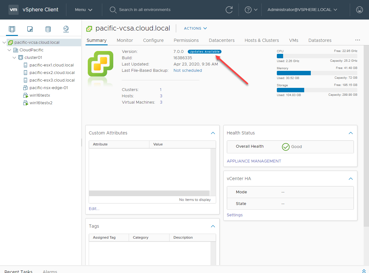Click the green Good health checkmark icon

285,147
